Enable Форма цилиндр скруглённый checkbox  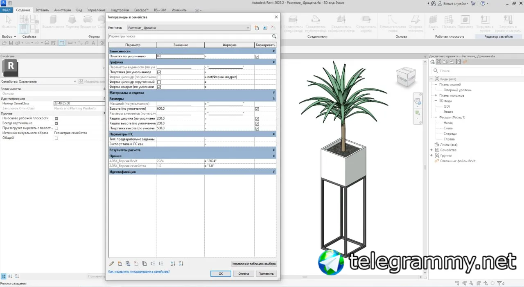pyautogui.click(x=159, y=82)
